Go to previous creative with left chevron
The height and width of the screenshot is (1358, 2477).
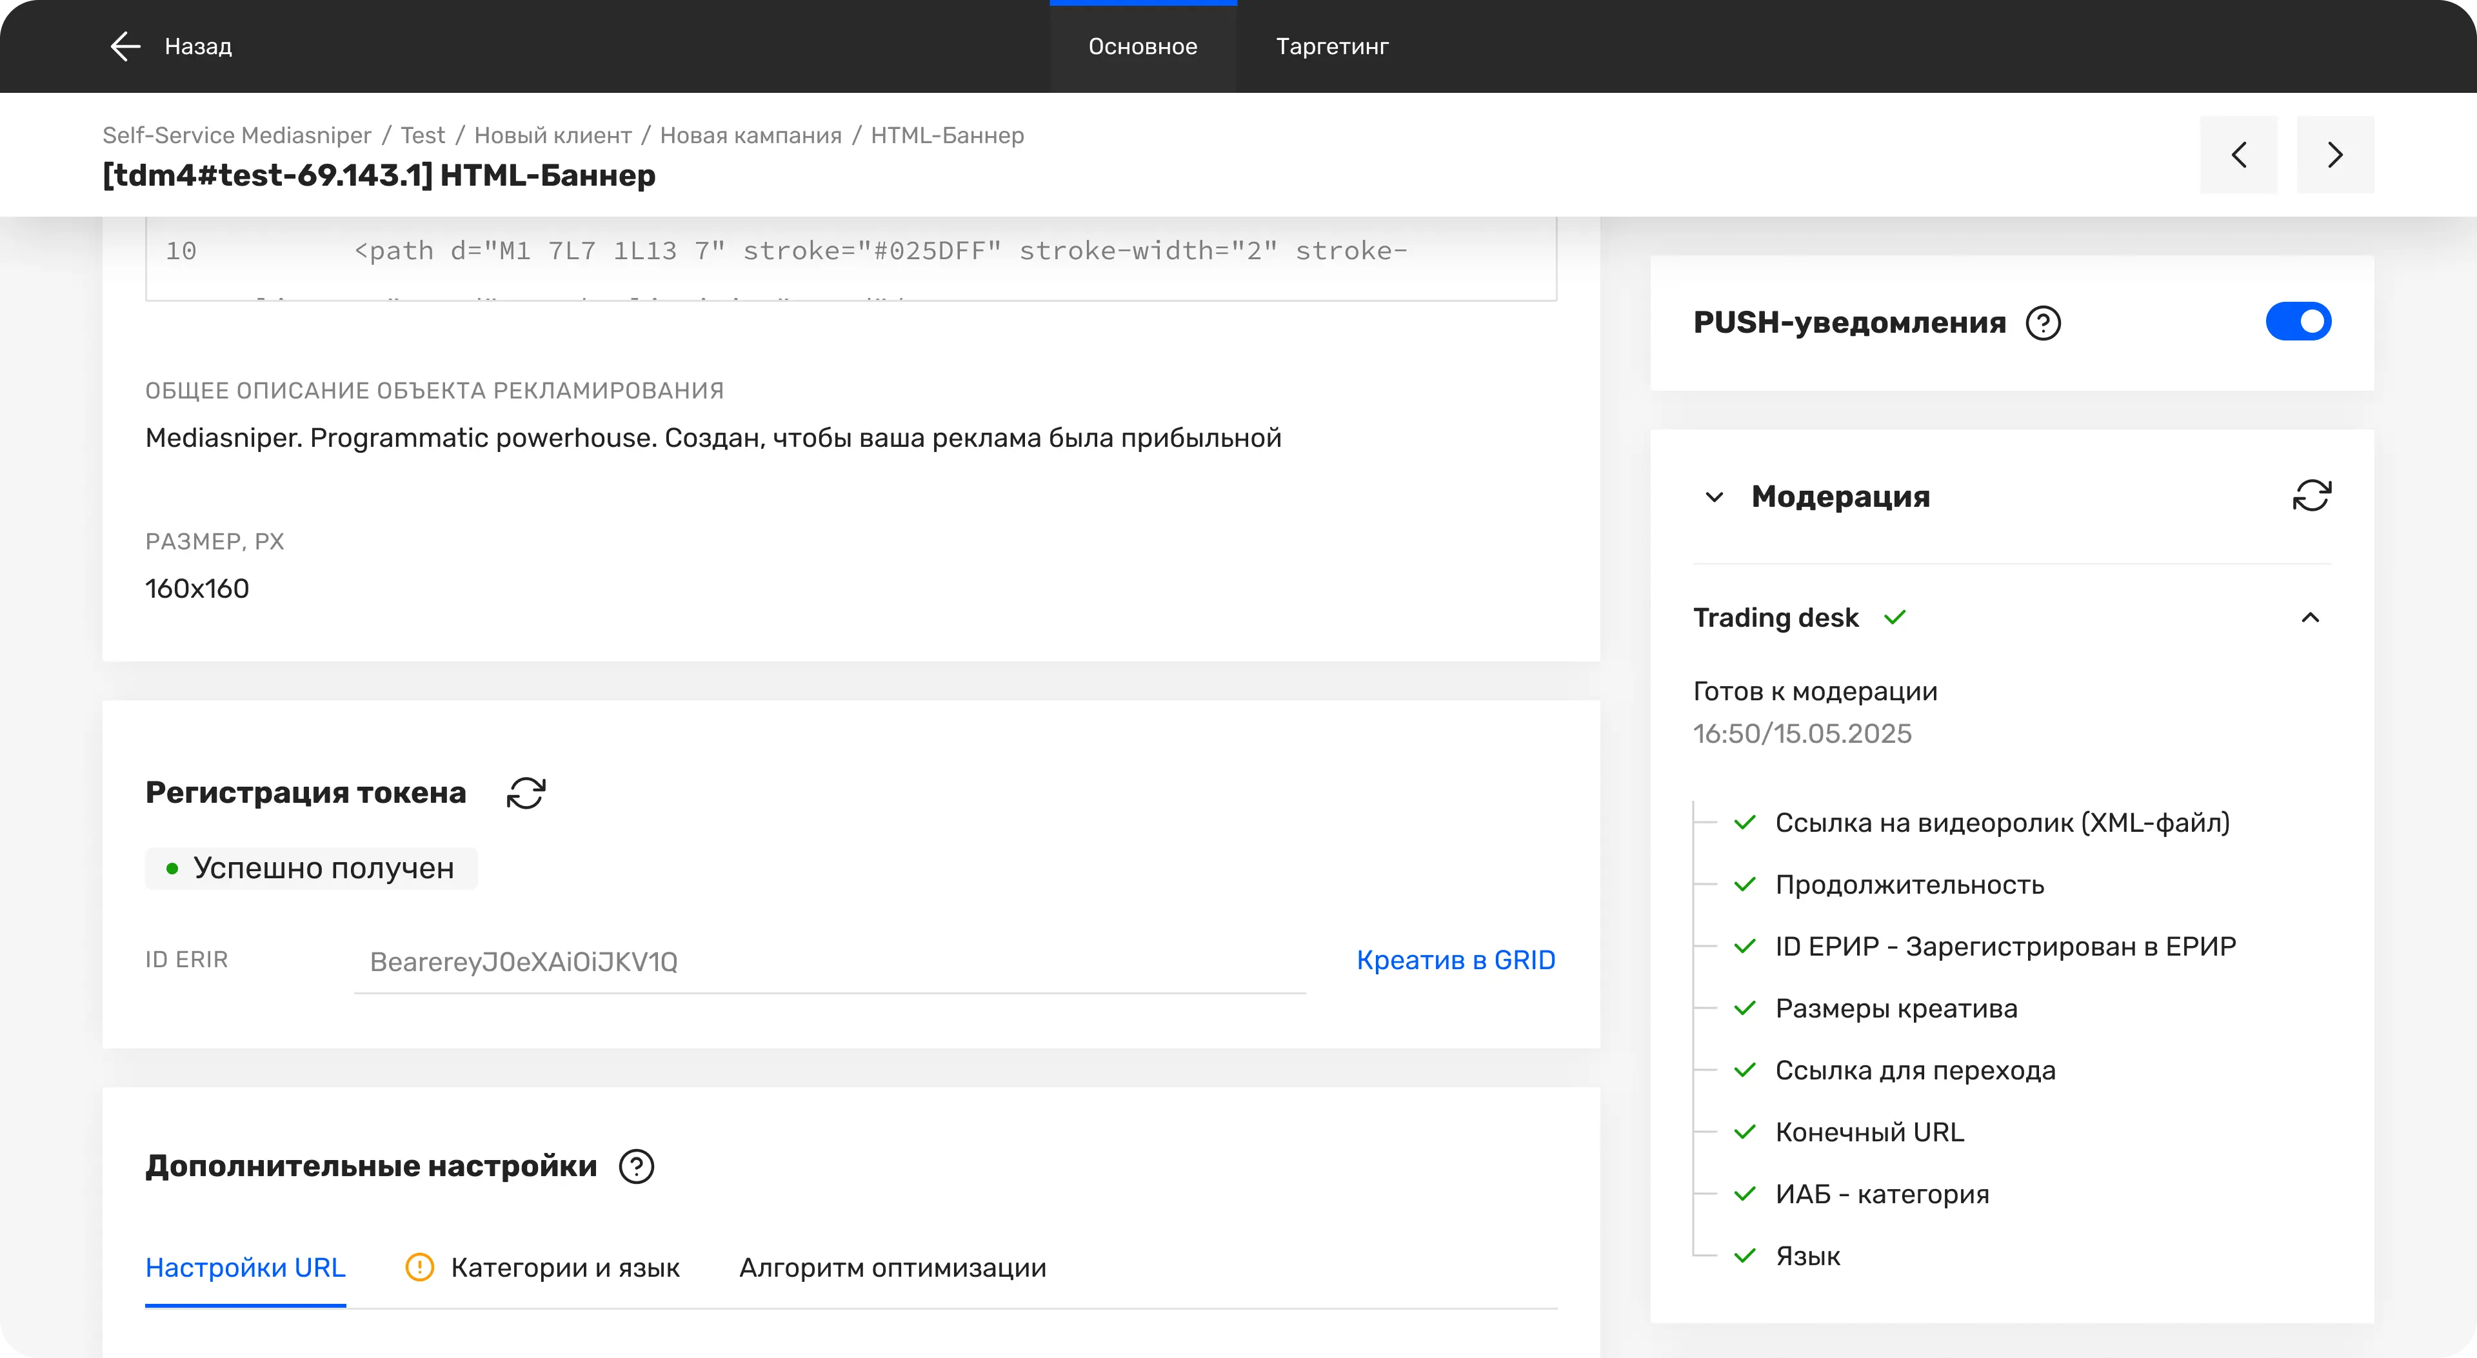(x=2238, y=155)
